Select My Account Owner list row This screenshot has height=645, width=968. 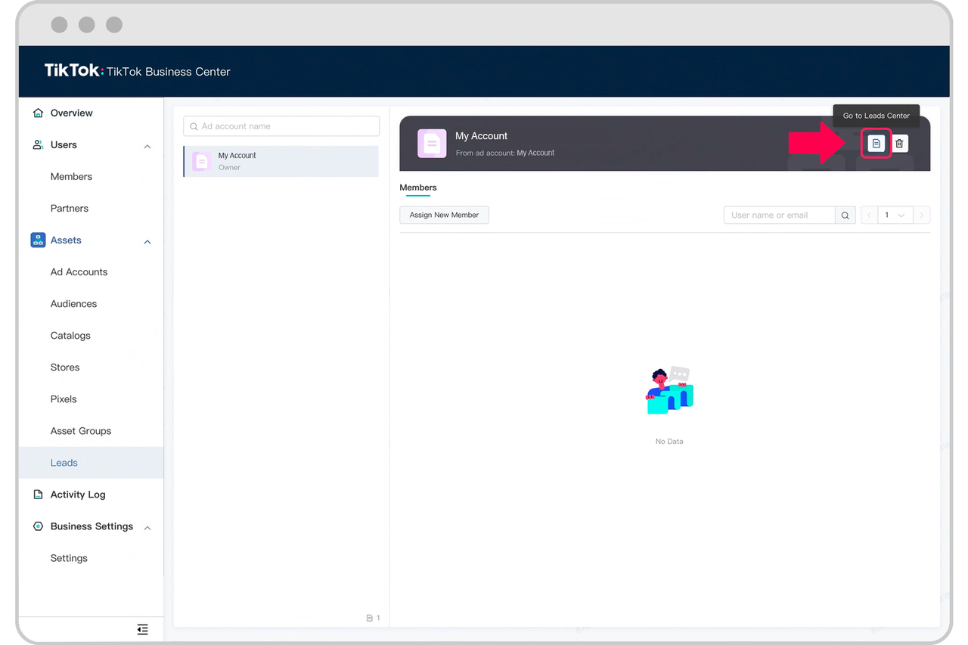click(x=281, y=161)
